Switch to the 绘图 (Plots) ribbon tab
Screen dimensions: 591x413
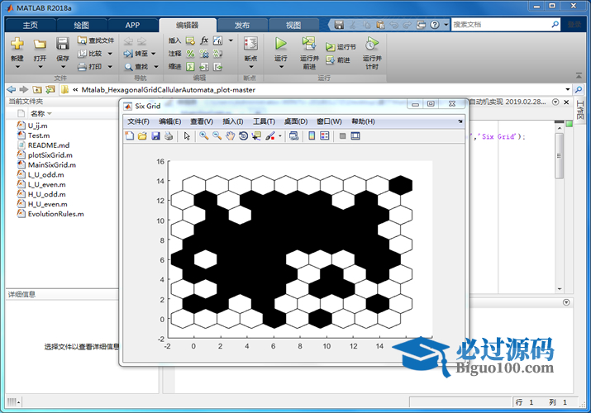point(81,25)
